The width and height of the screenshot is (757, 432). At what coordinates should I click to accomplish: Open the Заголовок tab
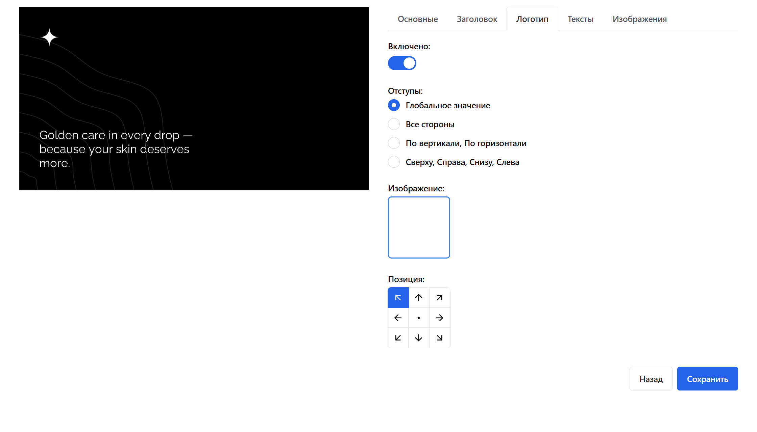click(x=477, y=19)
